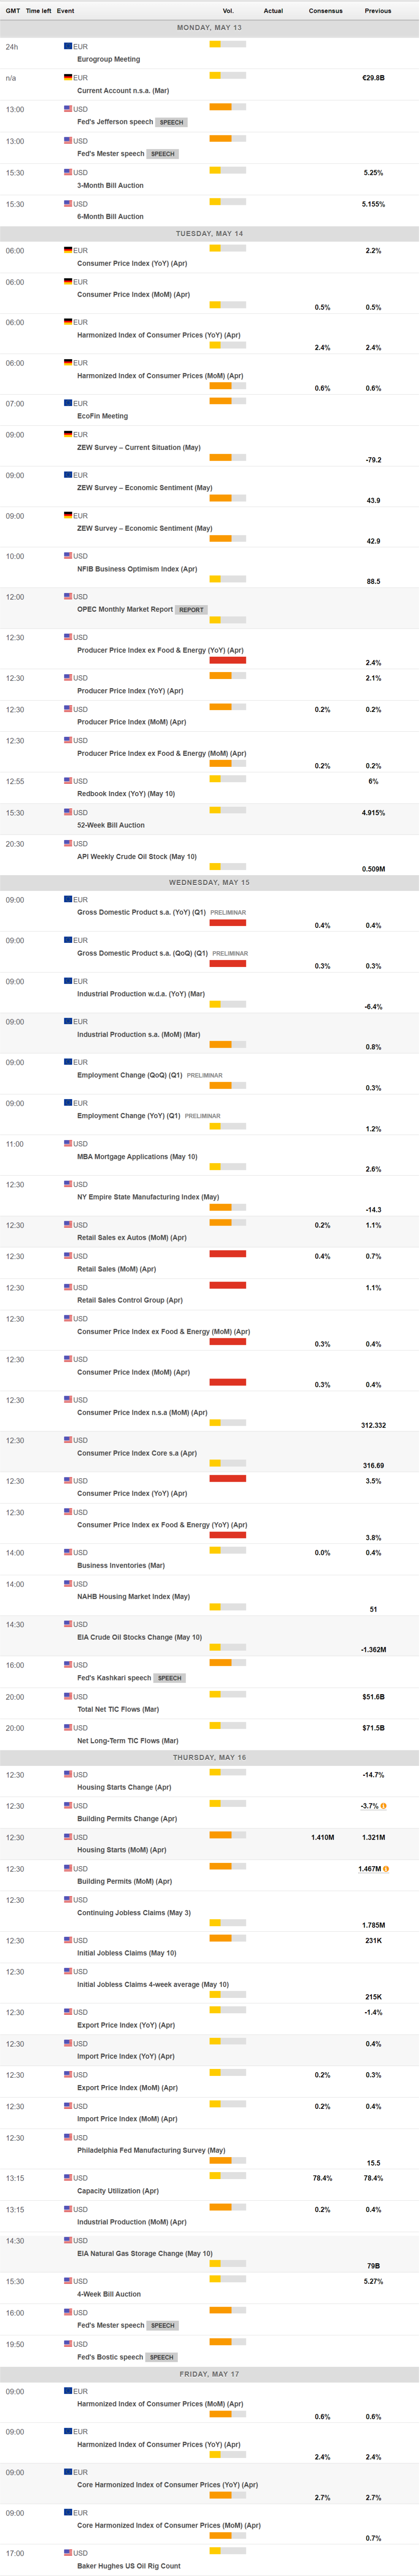Click US flag above Baker Hughes Oil Rig Count
The height and width of the screenshot is (2576, 420).
(68, 2553)
